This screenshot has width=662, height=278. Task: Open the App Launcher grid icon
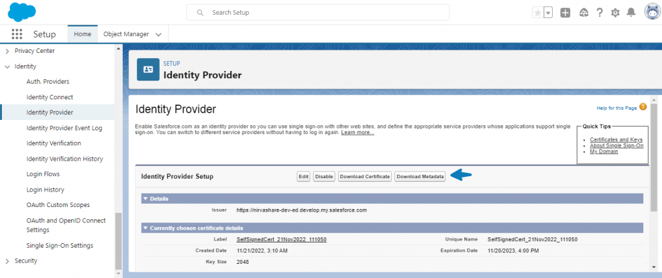17,34
